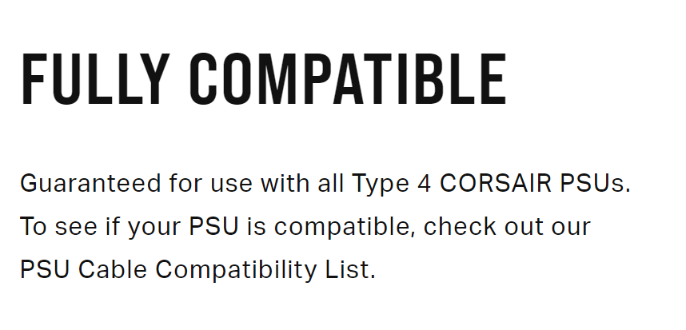The height and width of the screenshot is (330, 686).
Task: Click the FULLY COMPATIBLE heading
Action: 263,79
